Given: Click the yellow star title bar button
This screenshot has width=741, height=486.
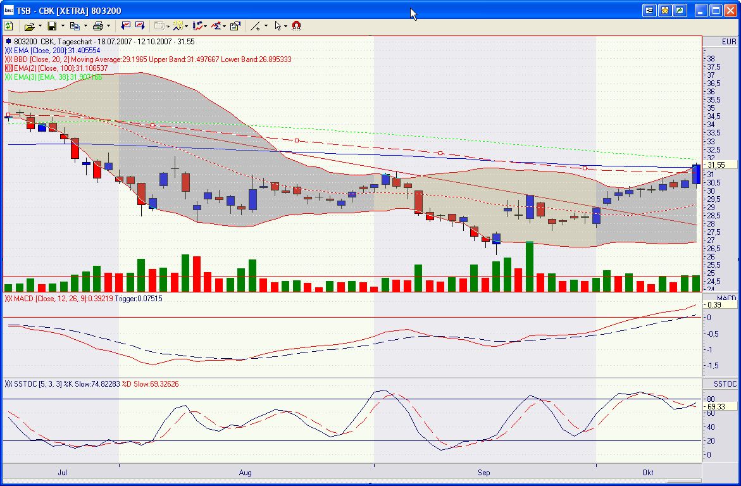Looking at the screenshot, I should pos(664,10).
